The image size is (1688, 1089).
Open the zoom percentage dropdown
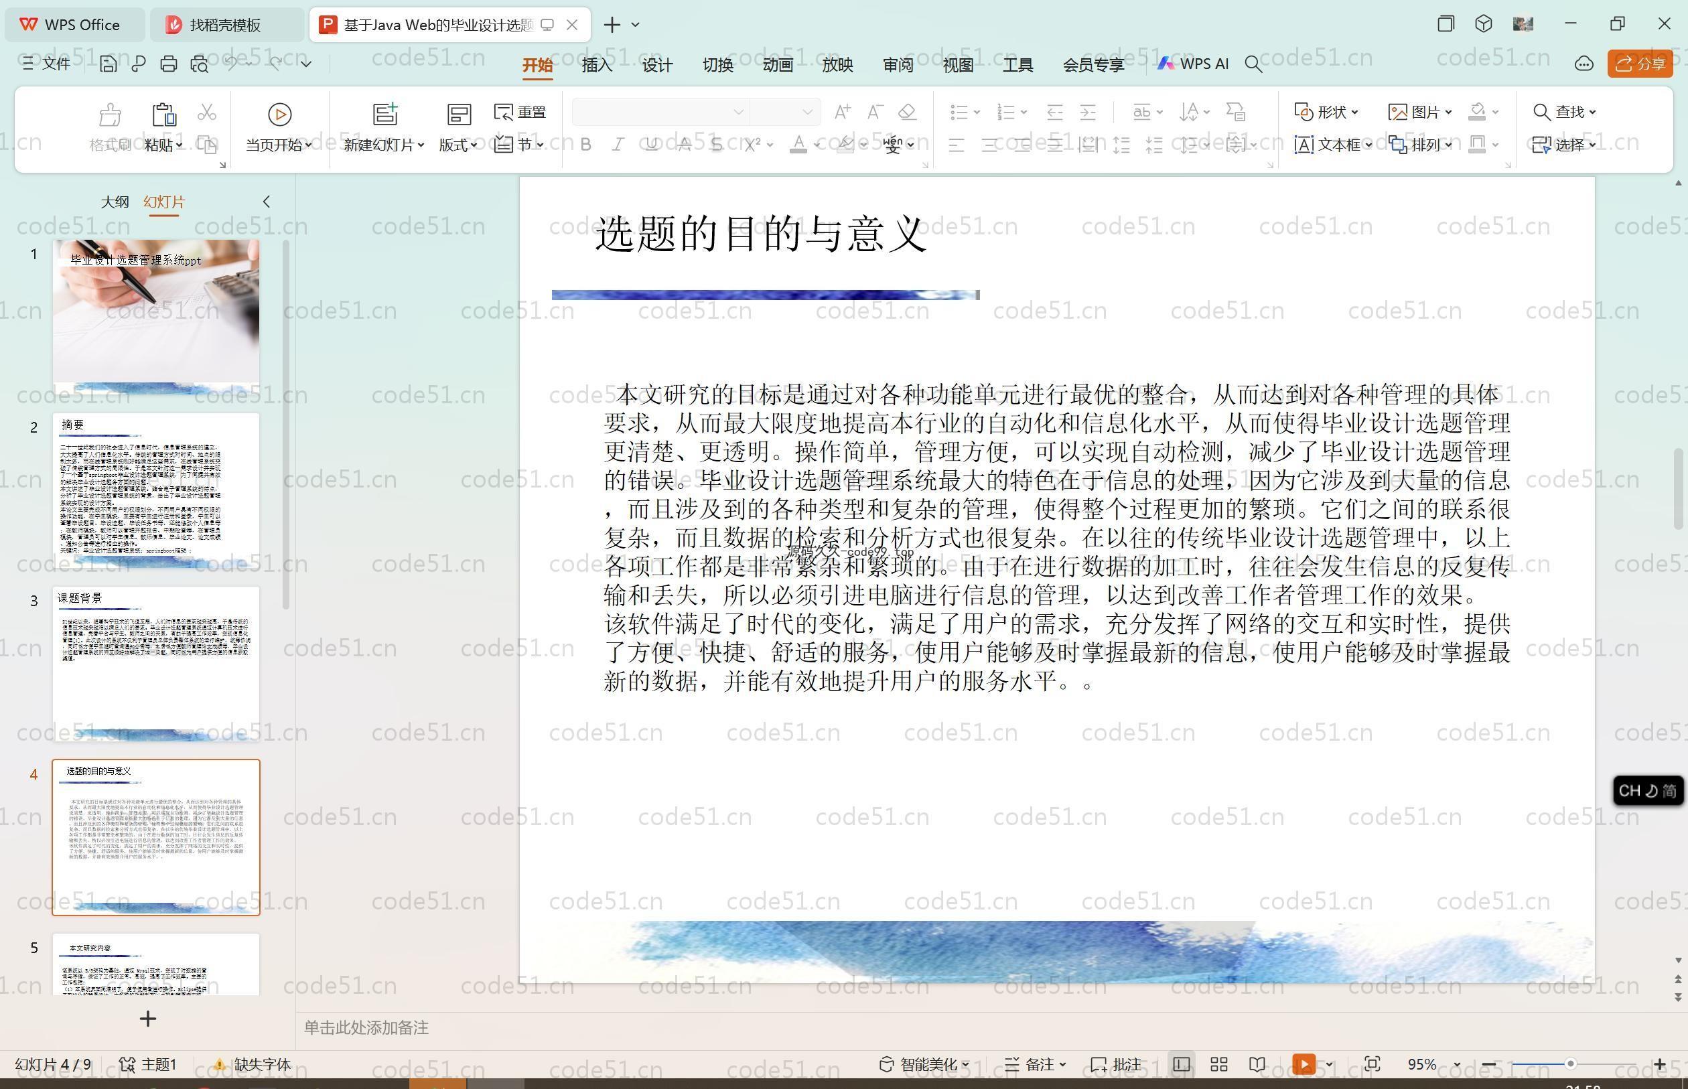click(1457, 1064)
